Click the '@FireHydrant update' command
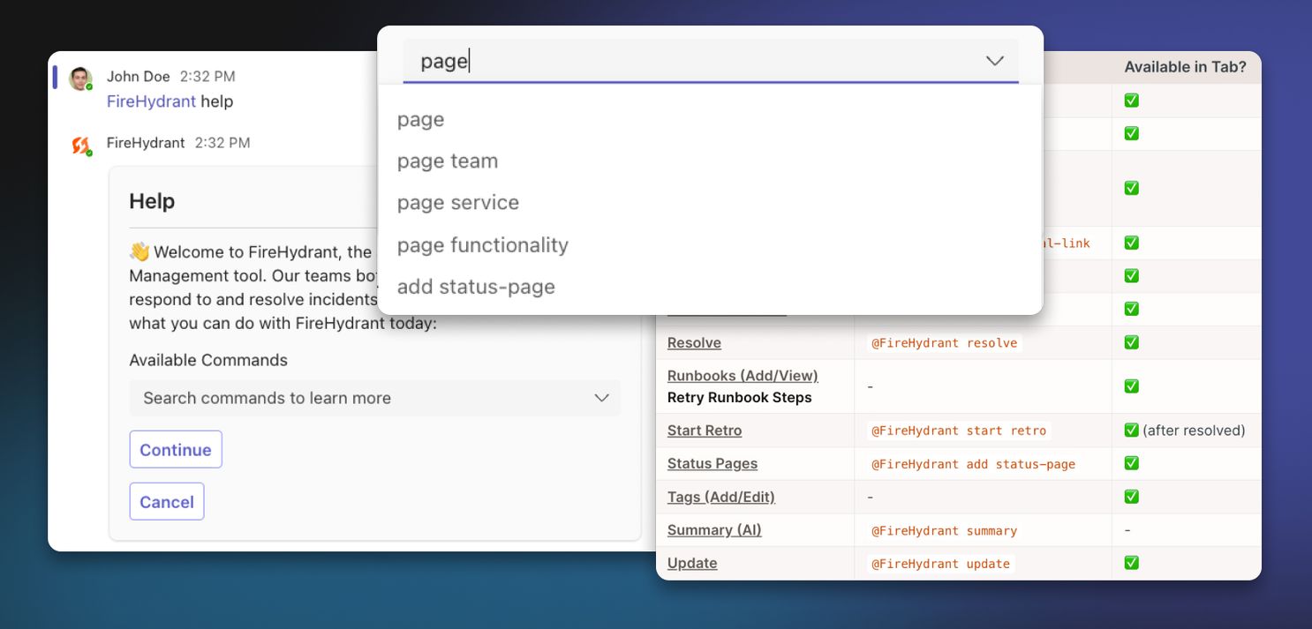Screen dimensions: 1312x629 click(941, 563)
